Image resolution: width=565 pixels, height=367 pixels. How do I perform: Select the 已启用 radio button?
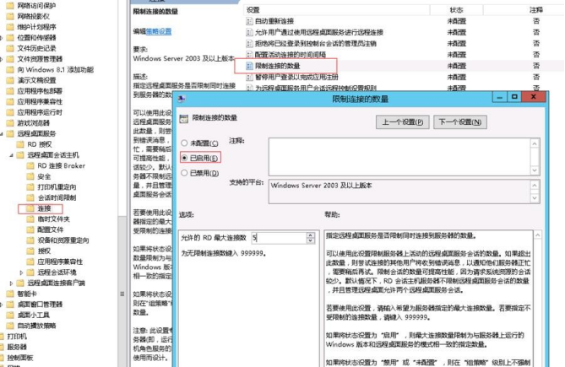(x=184, y=158)
